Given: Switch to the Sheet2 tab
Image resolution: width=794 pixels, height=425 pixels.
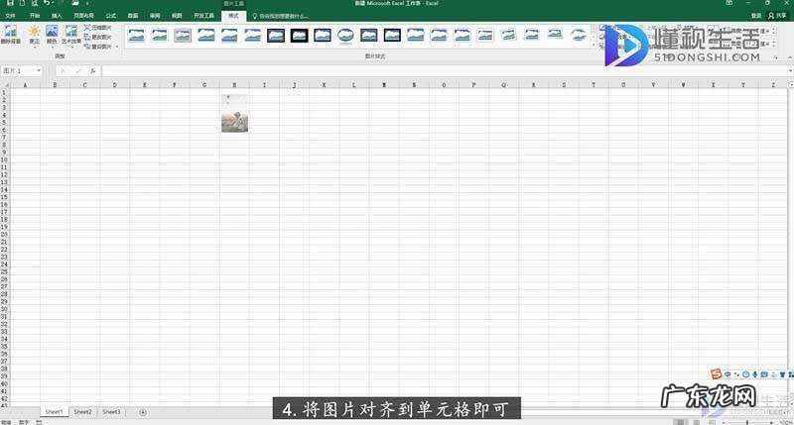Looking at the screenshot, I should [82, 412].
